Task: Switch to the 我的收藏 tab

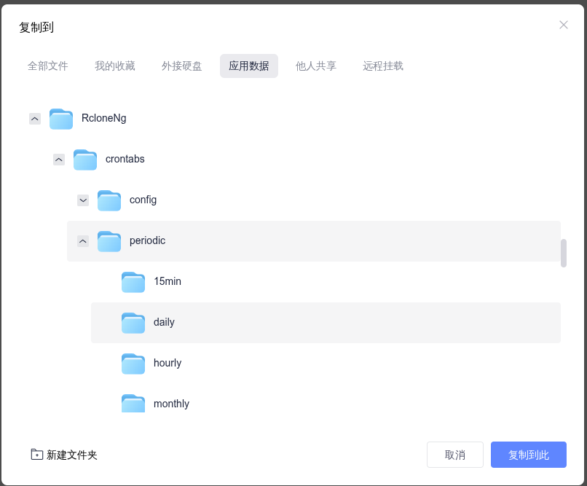Action: coord(115,66)
